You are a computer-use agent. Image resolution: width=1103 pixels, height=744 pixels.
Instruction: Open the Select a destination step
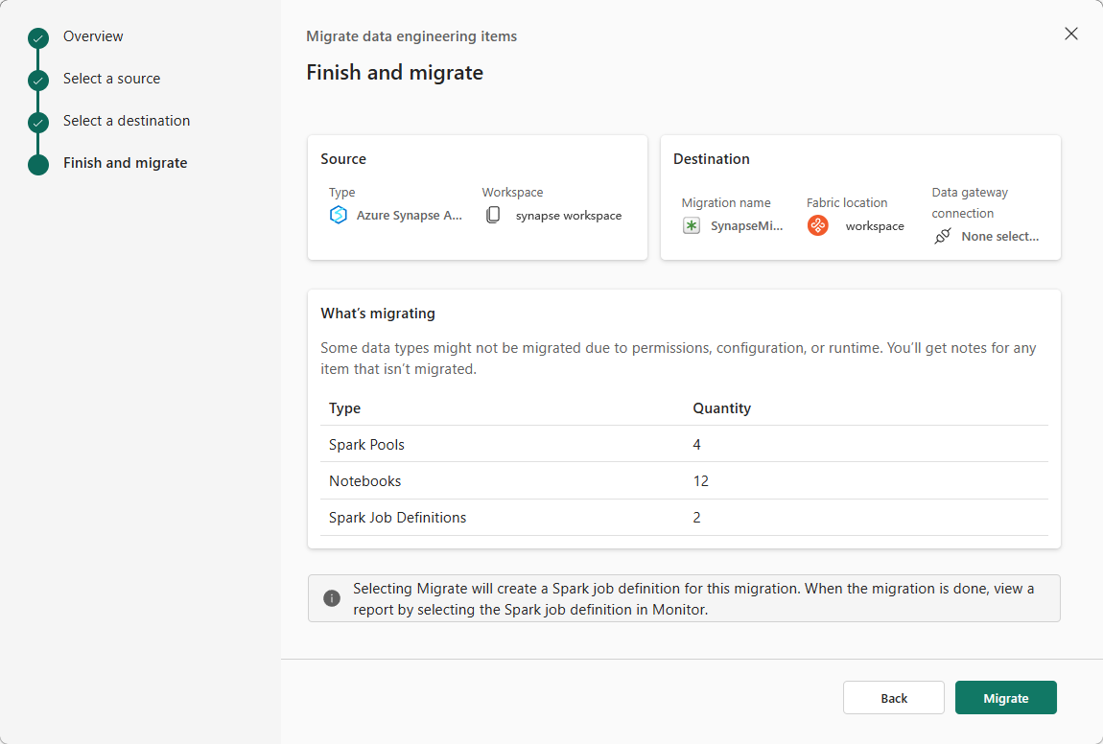[127, 121]
